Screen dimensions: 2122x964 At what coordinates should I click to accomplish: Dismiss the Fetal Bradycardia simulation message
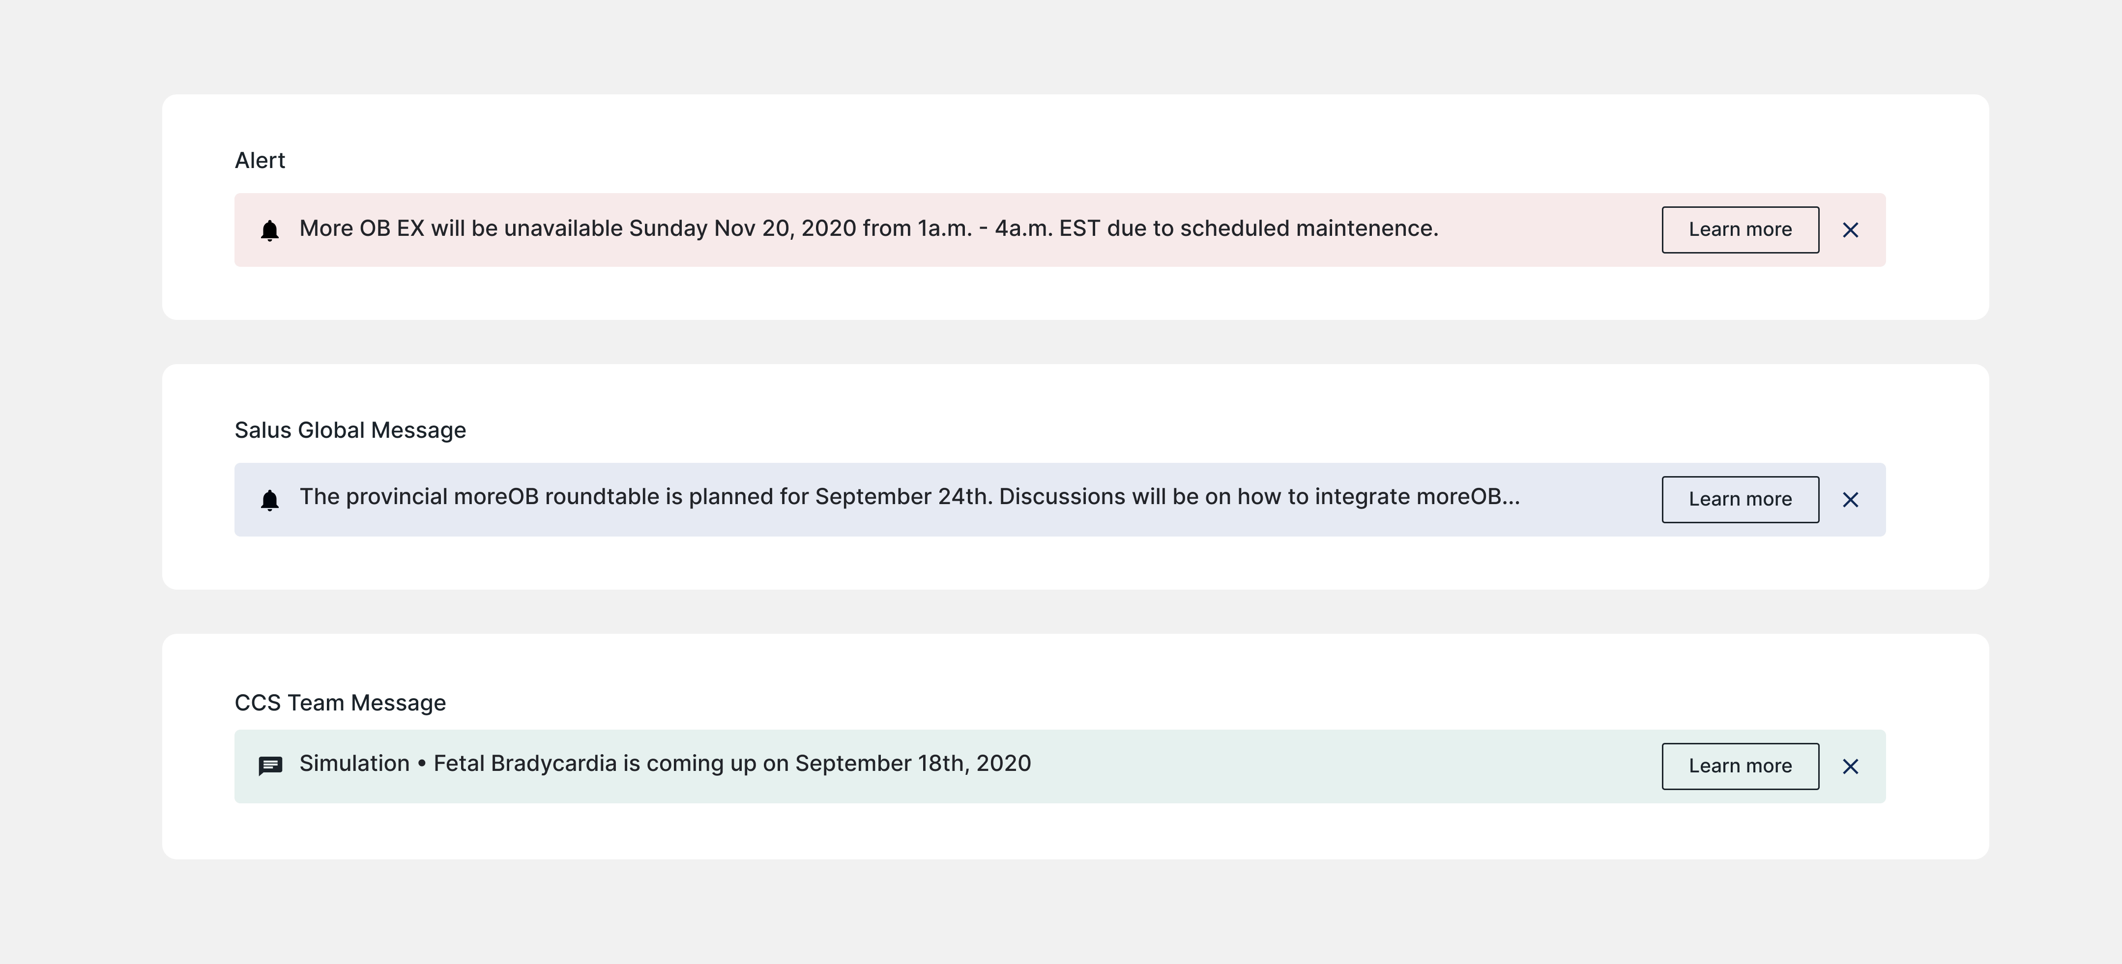click(1850, 766)
